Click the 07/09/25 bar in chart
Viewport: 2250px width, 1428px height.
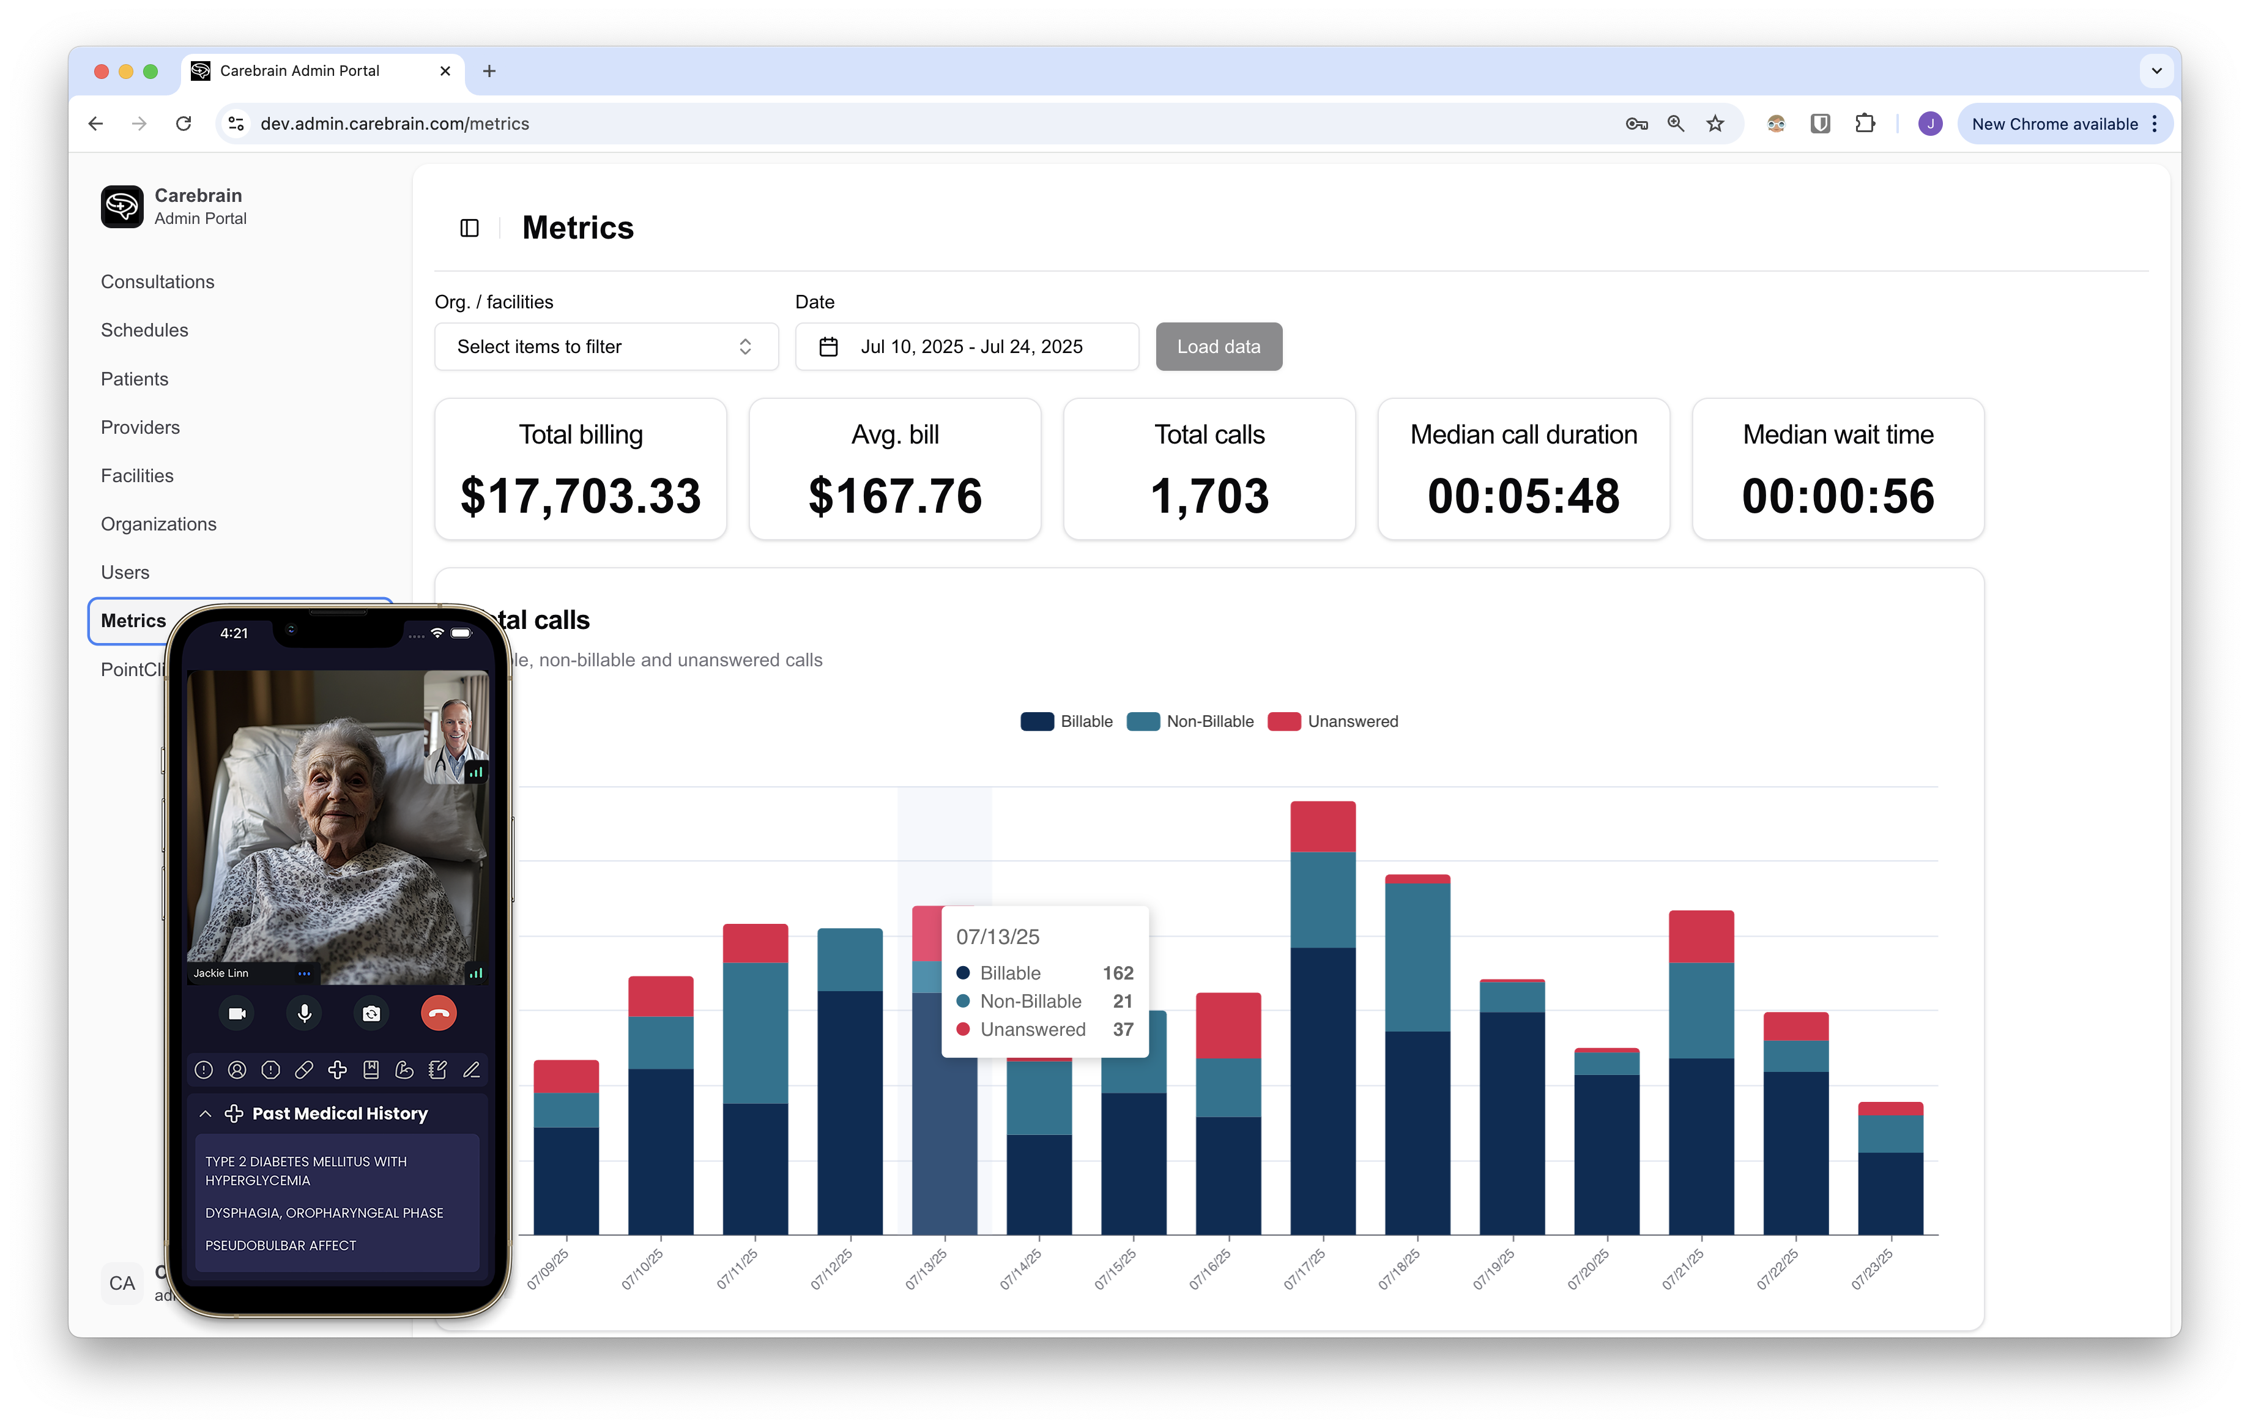(x=566, y=1147)
